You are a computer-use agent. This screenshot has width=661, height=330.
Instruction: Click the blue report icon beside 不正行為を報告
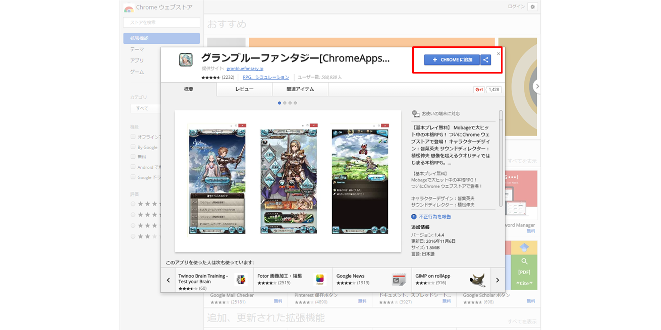click(x=414, y=217)
